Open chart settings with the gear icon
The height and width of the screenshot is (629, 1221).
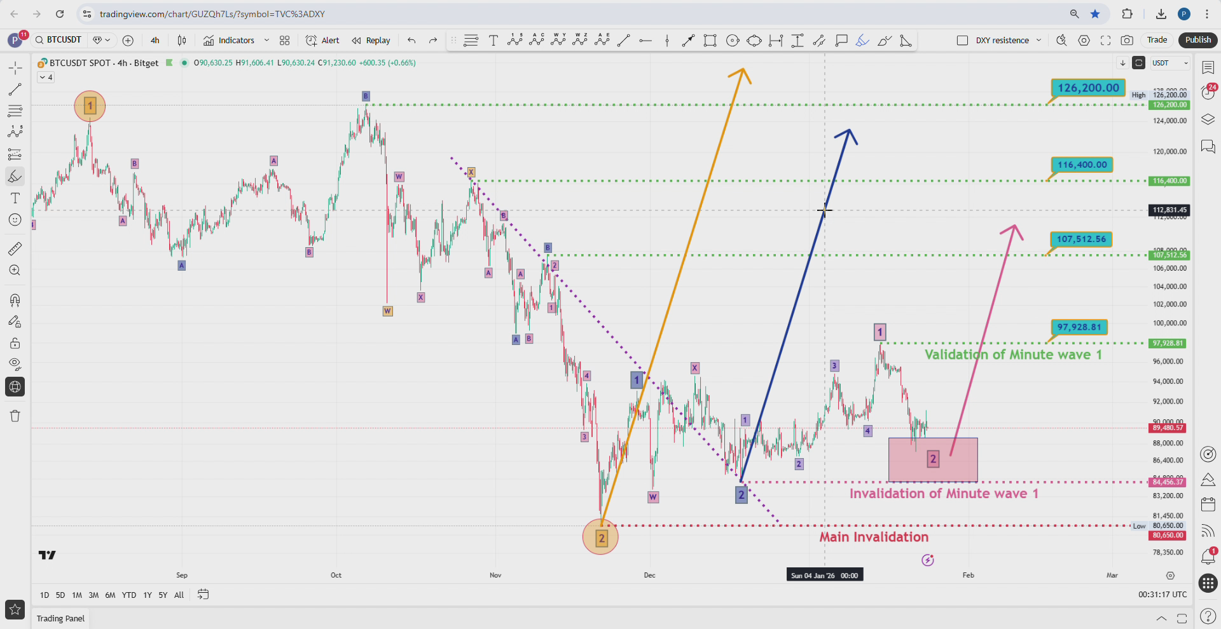click(1084, 40)
